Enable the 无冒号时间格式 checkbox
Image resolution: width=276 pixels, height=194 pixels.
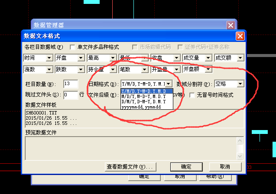pos(192,95)
